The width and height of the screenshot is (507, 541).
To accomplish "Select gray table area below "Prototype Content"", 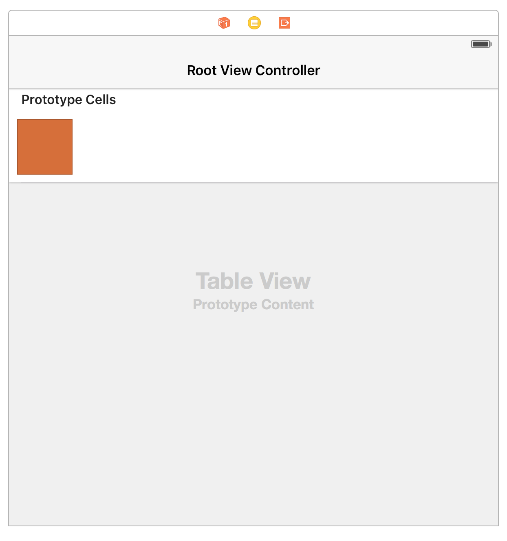I will (253, 408).
